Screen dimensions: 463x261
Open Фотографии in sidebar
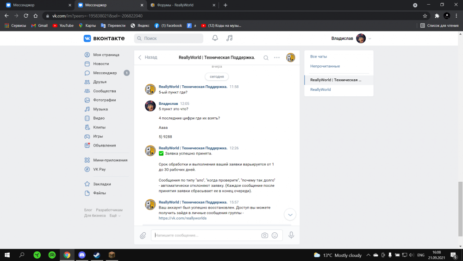pos(104,100)
